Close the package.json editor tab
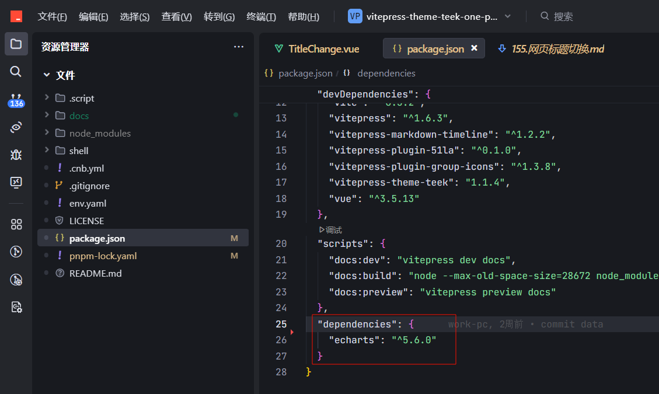This screenshot has width=659, height=394. [x=474, y=48]
